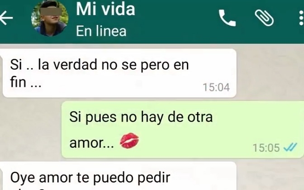Tap the kiss lips emoji

129,141
